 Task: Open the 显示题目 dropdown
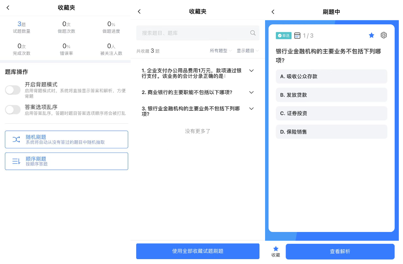point(247,51)
